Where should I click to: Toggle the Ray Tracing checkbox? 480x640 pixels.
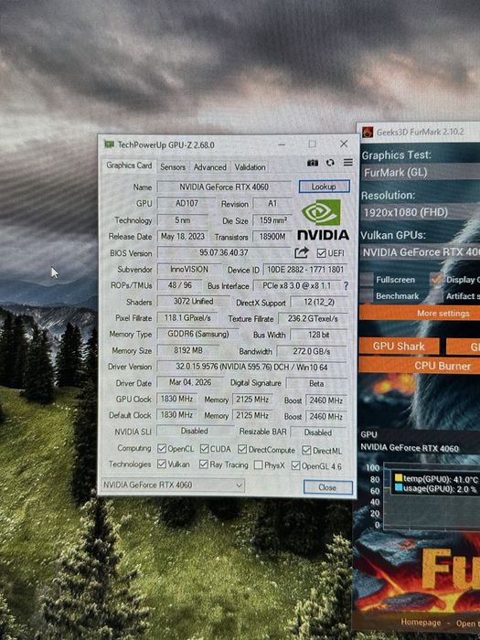(204, 464)
